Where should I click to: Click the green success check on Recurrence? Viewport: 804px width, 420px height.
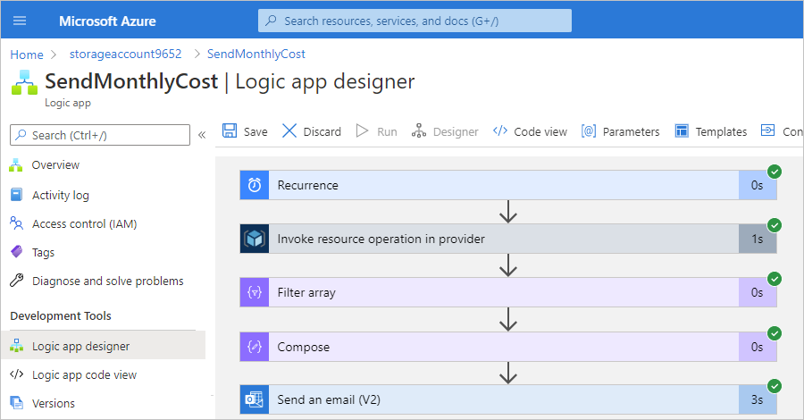coord(775,171)
